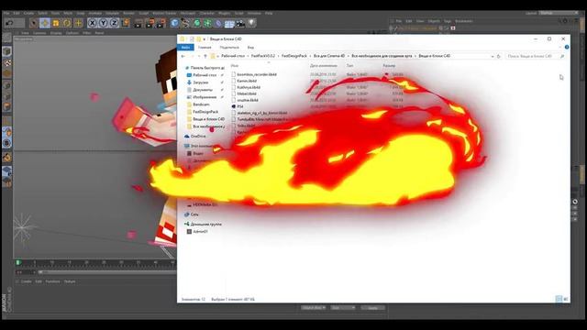Open the MoGraph menu
Screen dimensions: 587x330
[x=187, y=13]
